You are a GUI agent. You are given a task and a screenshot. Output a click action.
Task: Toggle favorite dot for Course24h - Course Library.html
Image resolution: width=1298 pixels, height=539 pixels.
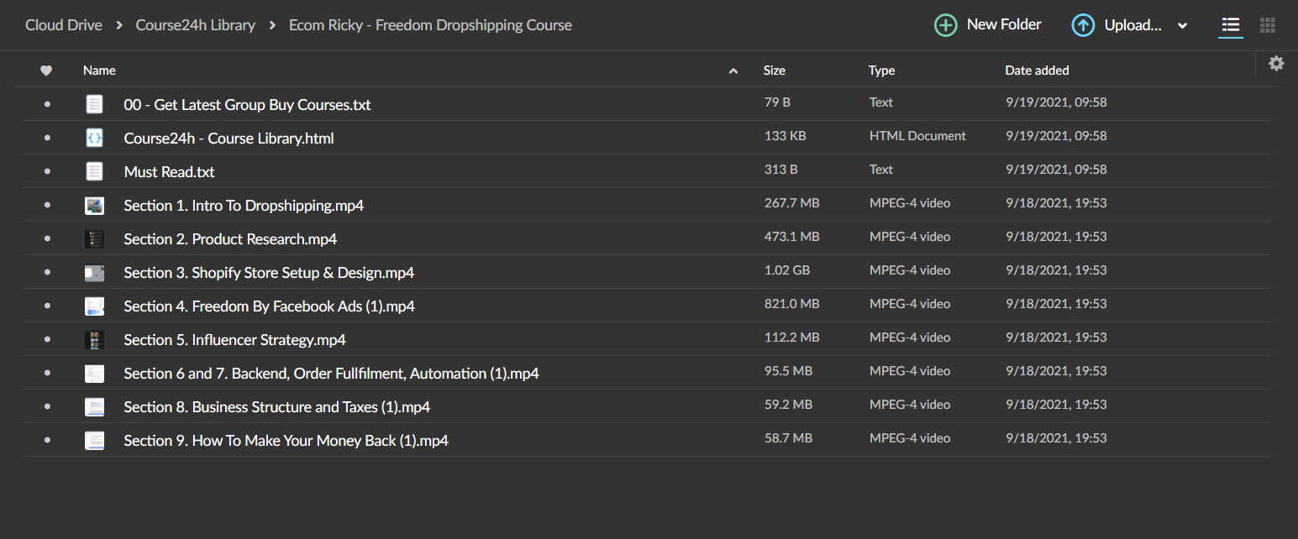[x=47, y=138]
